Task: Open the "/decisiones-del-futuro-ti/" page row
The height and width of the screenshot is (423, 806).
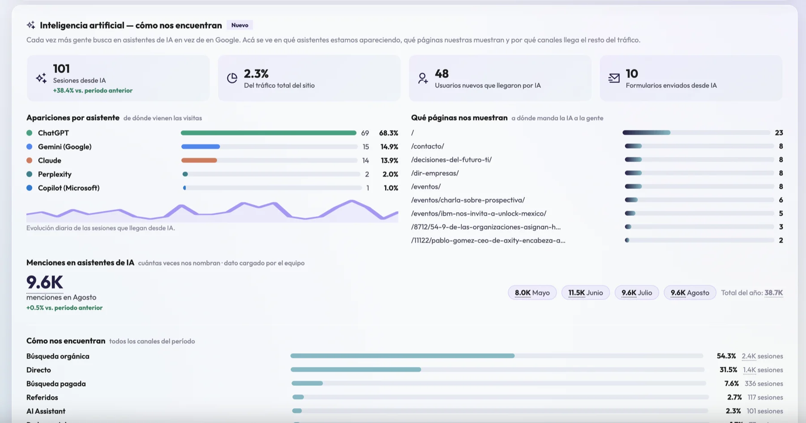Action: point(597,160)
